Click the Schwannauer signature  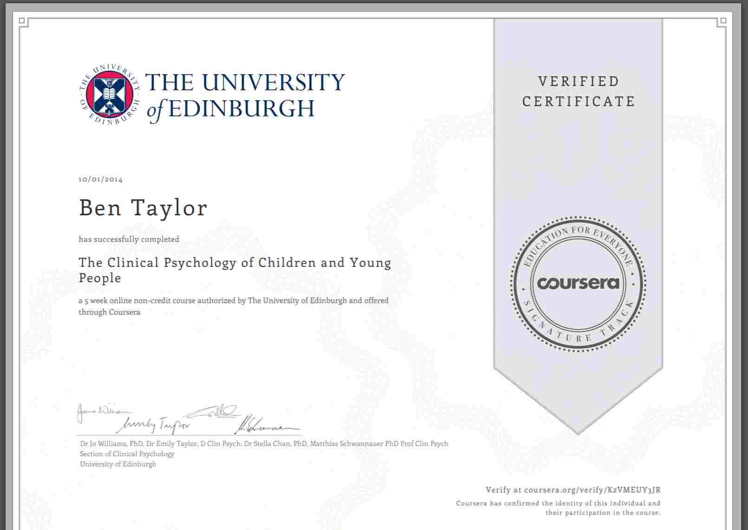coord(268,424)
